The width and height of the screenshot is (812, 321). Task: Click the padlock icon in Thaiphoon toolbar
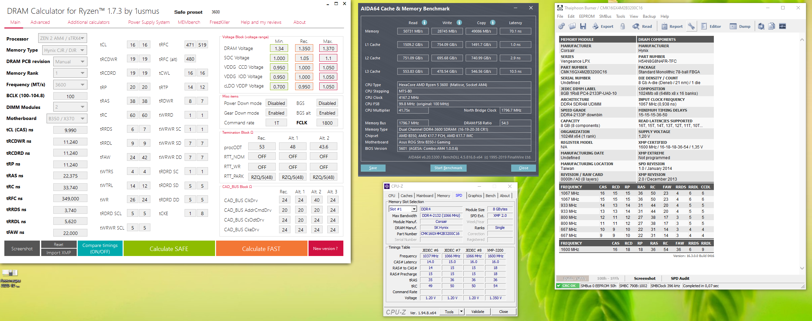coord(623,26)
